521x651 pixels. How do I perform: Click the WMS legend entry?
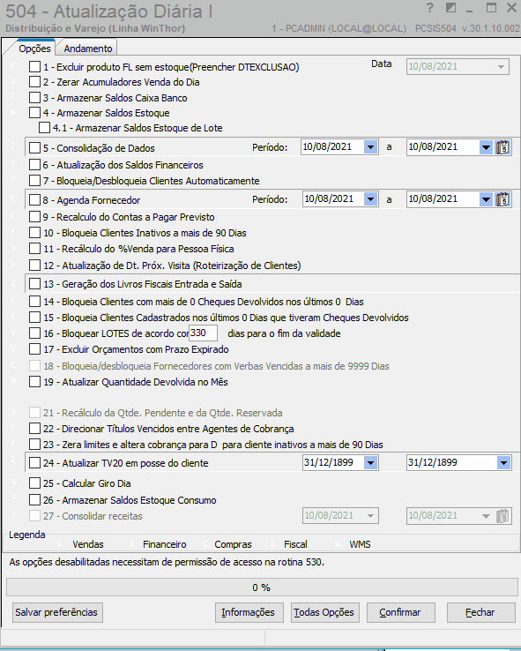(360, 544)
